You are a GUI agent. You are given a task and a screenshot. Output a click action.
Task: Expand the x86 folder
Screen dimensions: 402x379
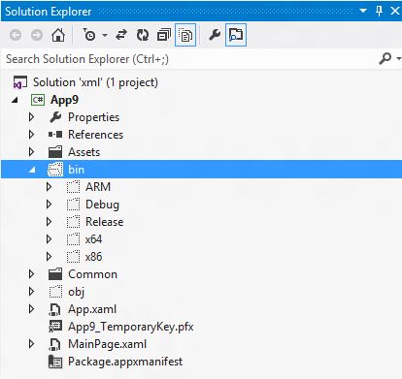click(x=49, y=257)
